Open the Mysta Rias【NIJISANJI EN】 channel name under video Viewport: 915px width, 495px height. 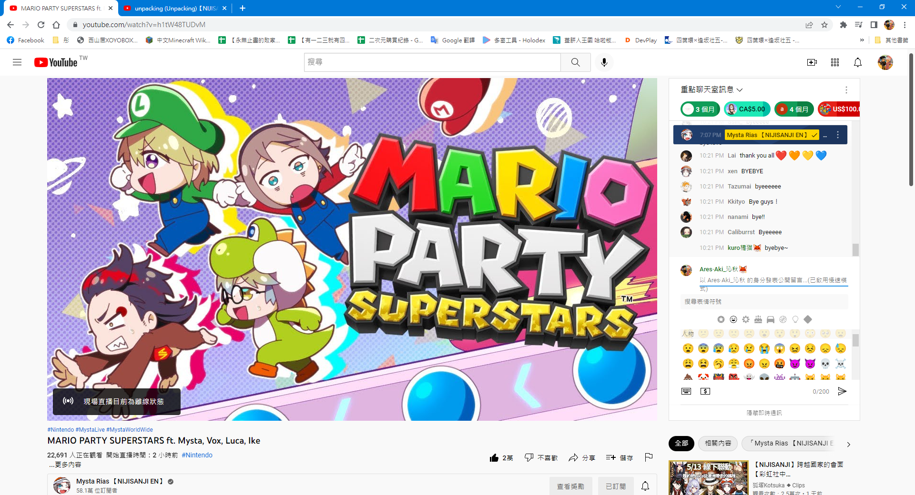coord(120,481)
